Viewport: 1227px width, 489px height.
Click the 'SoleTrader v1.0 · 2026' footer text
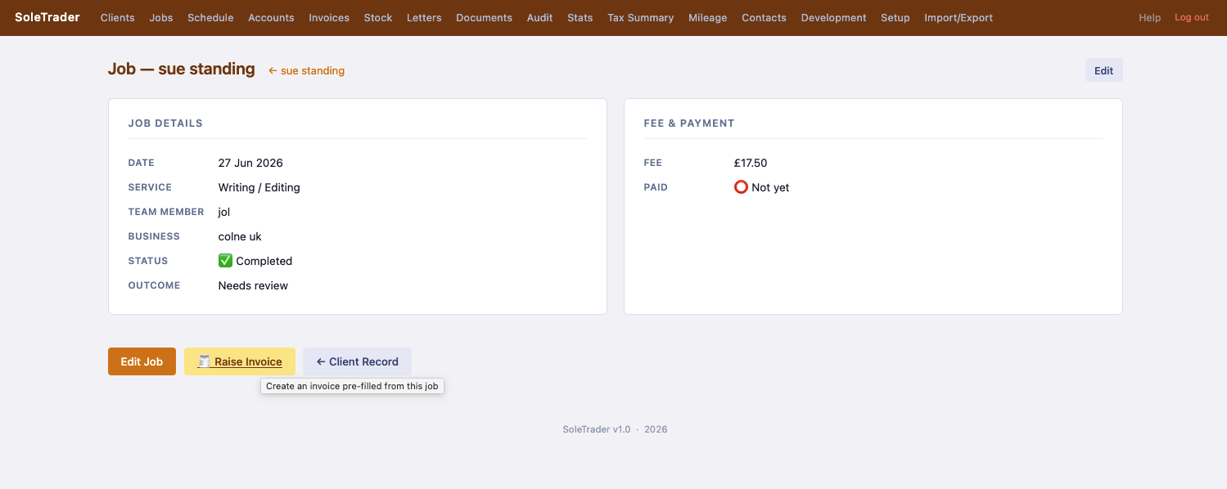[x=615, y=429]
